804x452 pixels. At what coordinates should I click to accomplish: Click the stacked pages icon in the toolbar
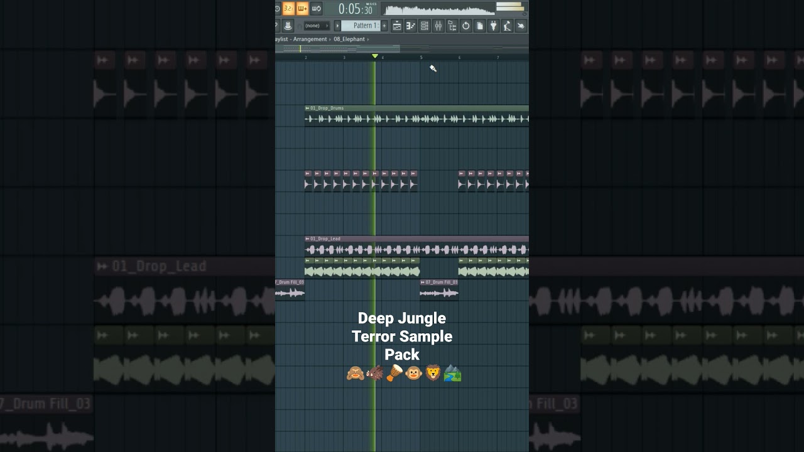[480, 26]
